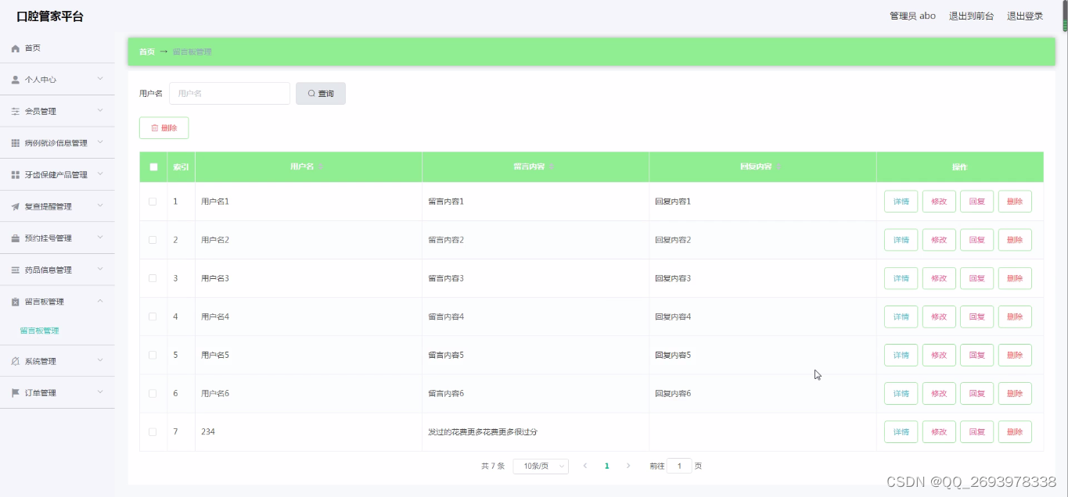Click 修改 for 用户名2 row
Image resolution: width=1068 pixels, height=497 pixels.
click(x=939, y=240)
